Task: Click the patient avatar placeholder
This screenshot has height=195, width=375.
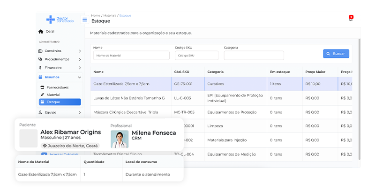Action: pyautogui.click(x=29, y=139)
